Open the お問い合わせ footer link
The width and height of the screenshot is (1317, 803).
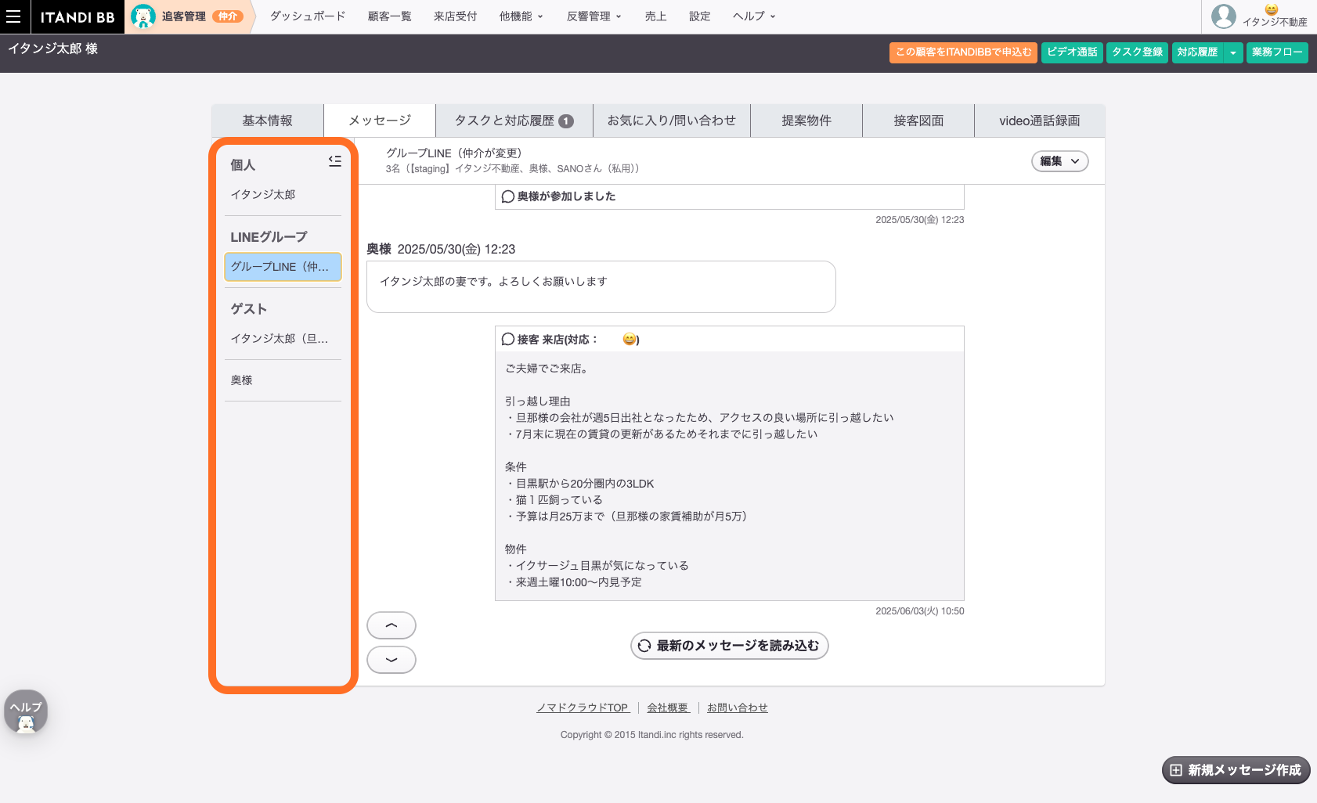point(738,708)
